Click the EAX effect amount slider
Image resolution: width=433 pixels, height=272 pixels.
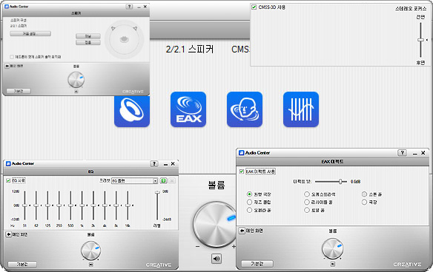[331, 181]
